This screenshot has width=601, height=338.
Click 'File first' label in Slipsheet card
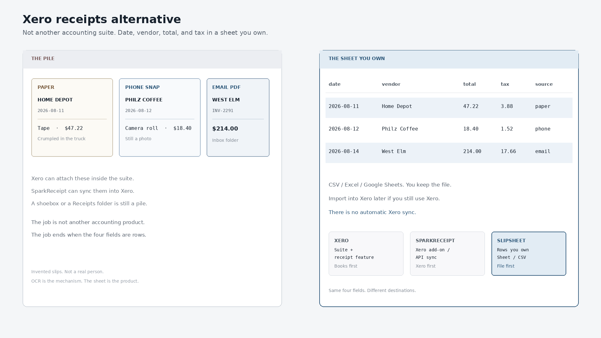pos(506,266)
